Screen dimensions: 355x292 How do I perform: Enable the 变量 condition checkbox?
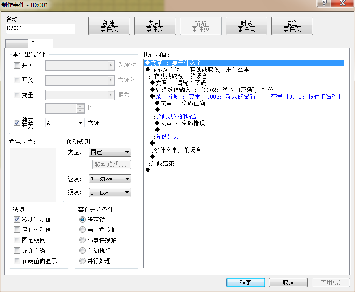[17, 95]
